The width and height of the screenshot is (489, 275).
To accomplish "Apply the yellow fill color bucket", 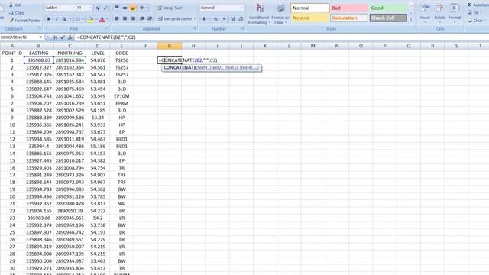I will [x=90, y=20].
